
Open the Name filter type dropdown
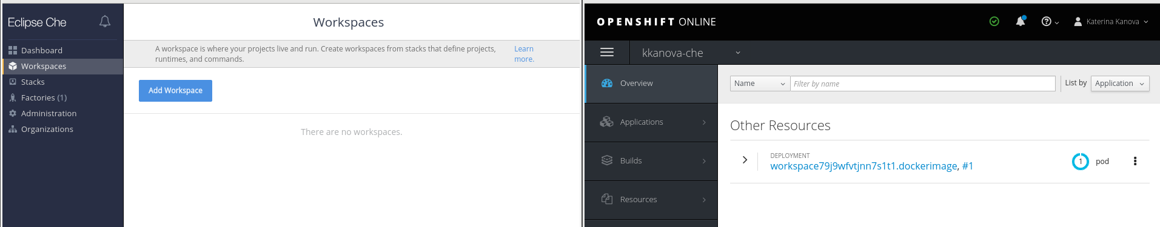click(x=760, y=84)
